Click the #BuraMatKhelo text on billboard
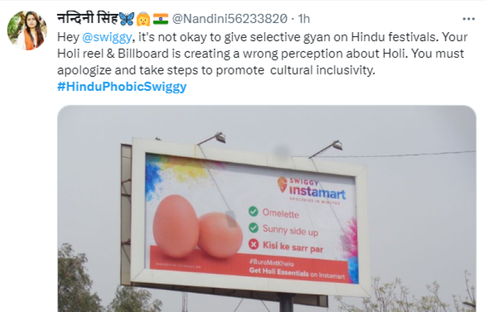486x312 pixels. (272, 263)
